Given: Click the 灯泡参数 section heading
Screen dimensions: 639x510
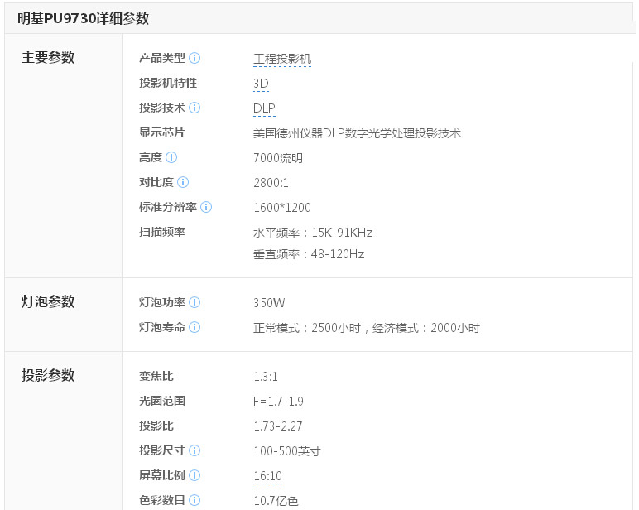Looking at the screenshot, I should (x=48, y=301).
